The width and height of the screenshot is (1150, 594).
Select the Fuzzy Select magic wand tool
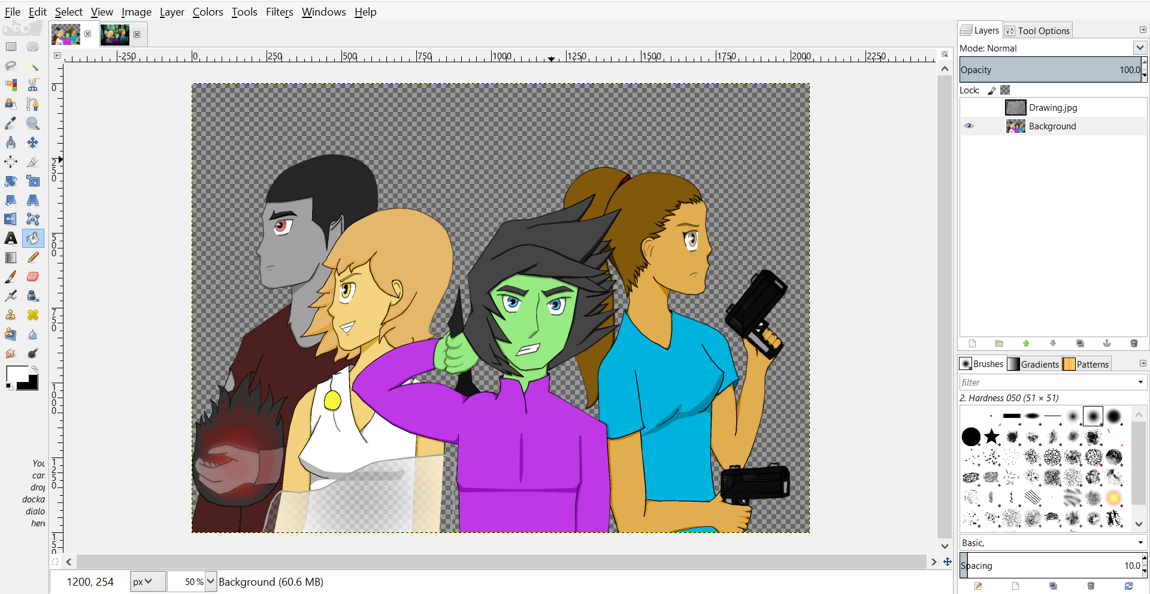point(33,66)
